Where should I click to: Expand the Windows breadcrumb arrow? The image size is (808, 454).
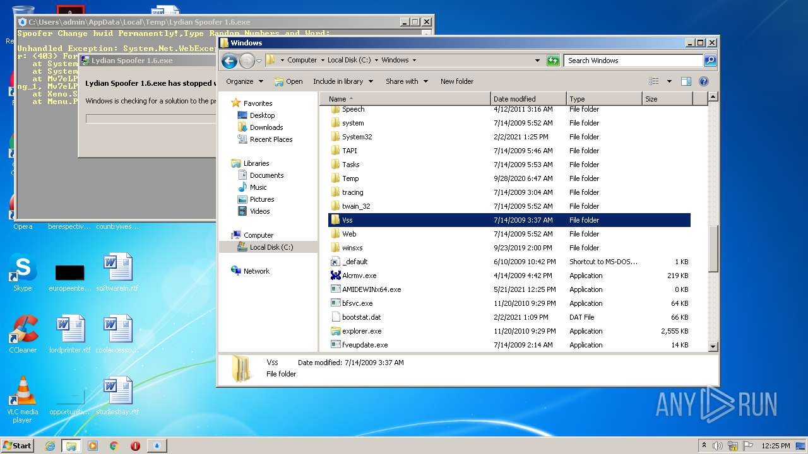(413, 61)
